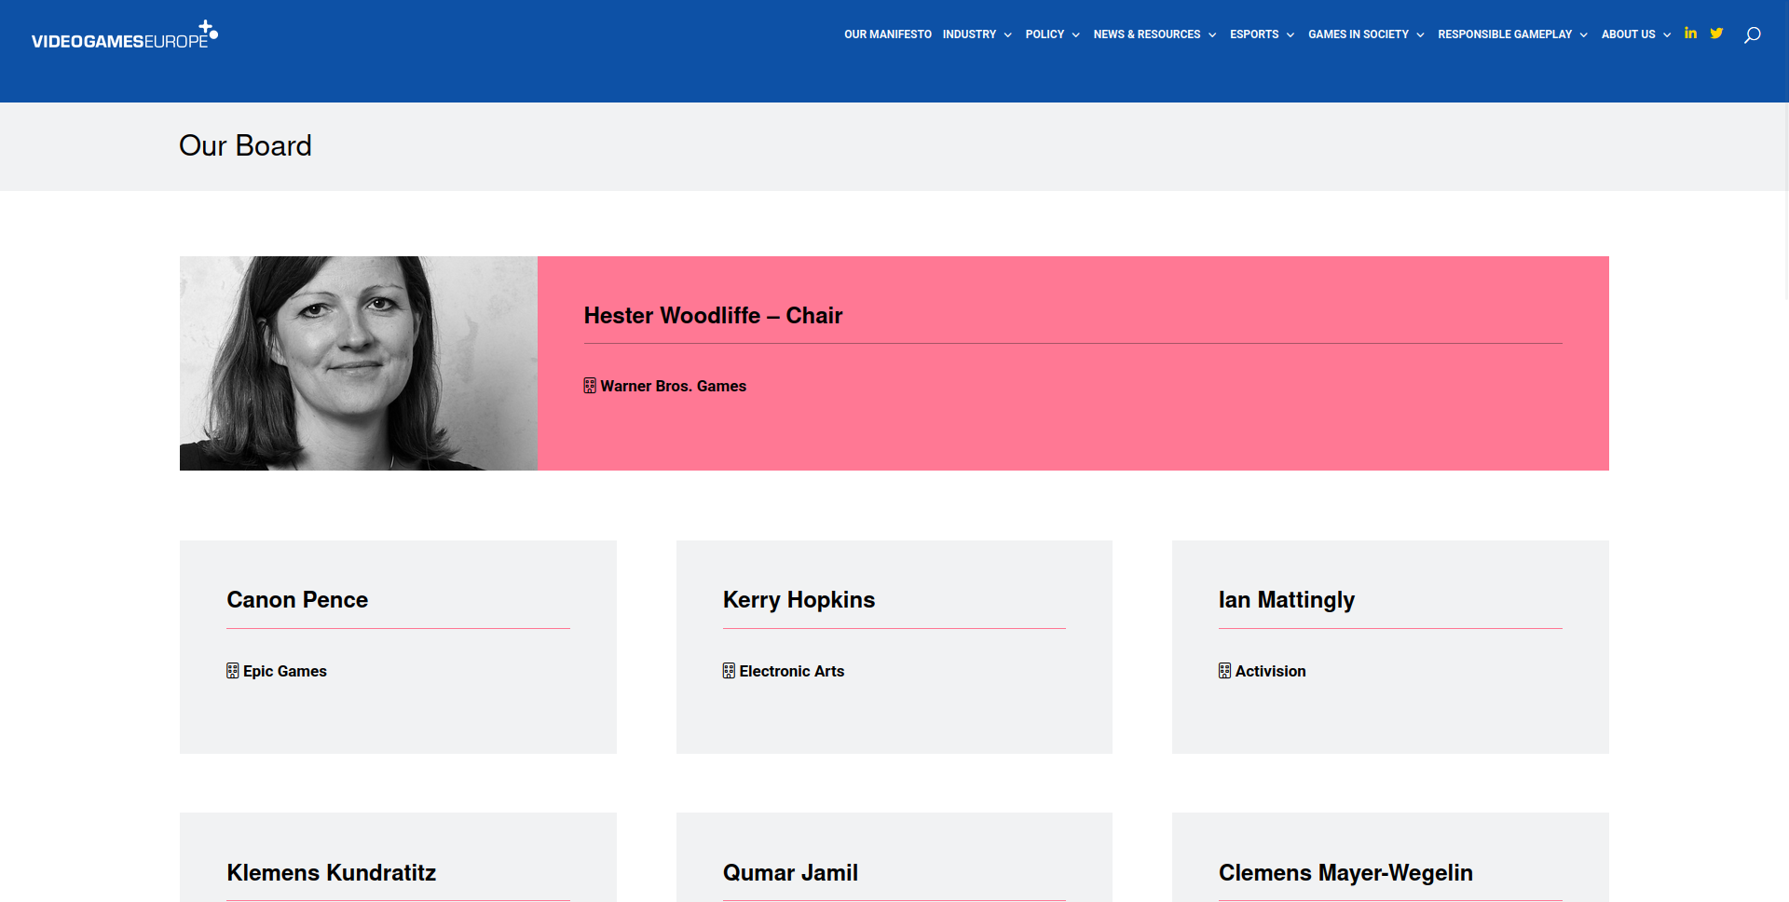Open the Esports menu item
The height and width of the screenshot is (902, 1789).
tap(1254, 34)
